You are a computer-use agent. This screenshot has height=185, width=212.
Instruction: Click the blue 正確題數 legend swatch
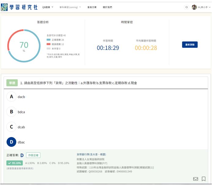click(48, 40)
